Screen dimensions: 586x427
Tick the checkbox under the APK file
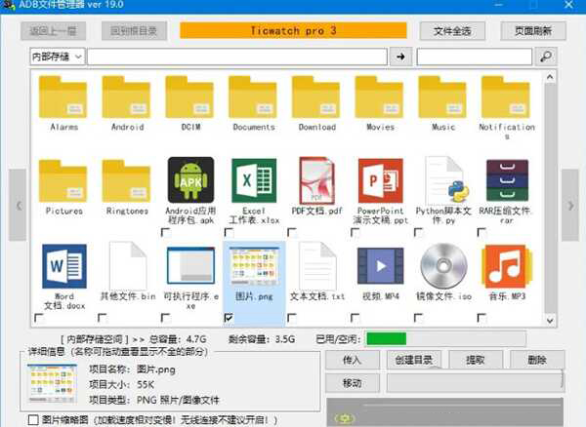click(165, 232)
